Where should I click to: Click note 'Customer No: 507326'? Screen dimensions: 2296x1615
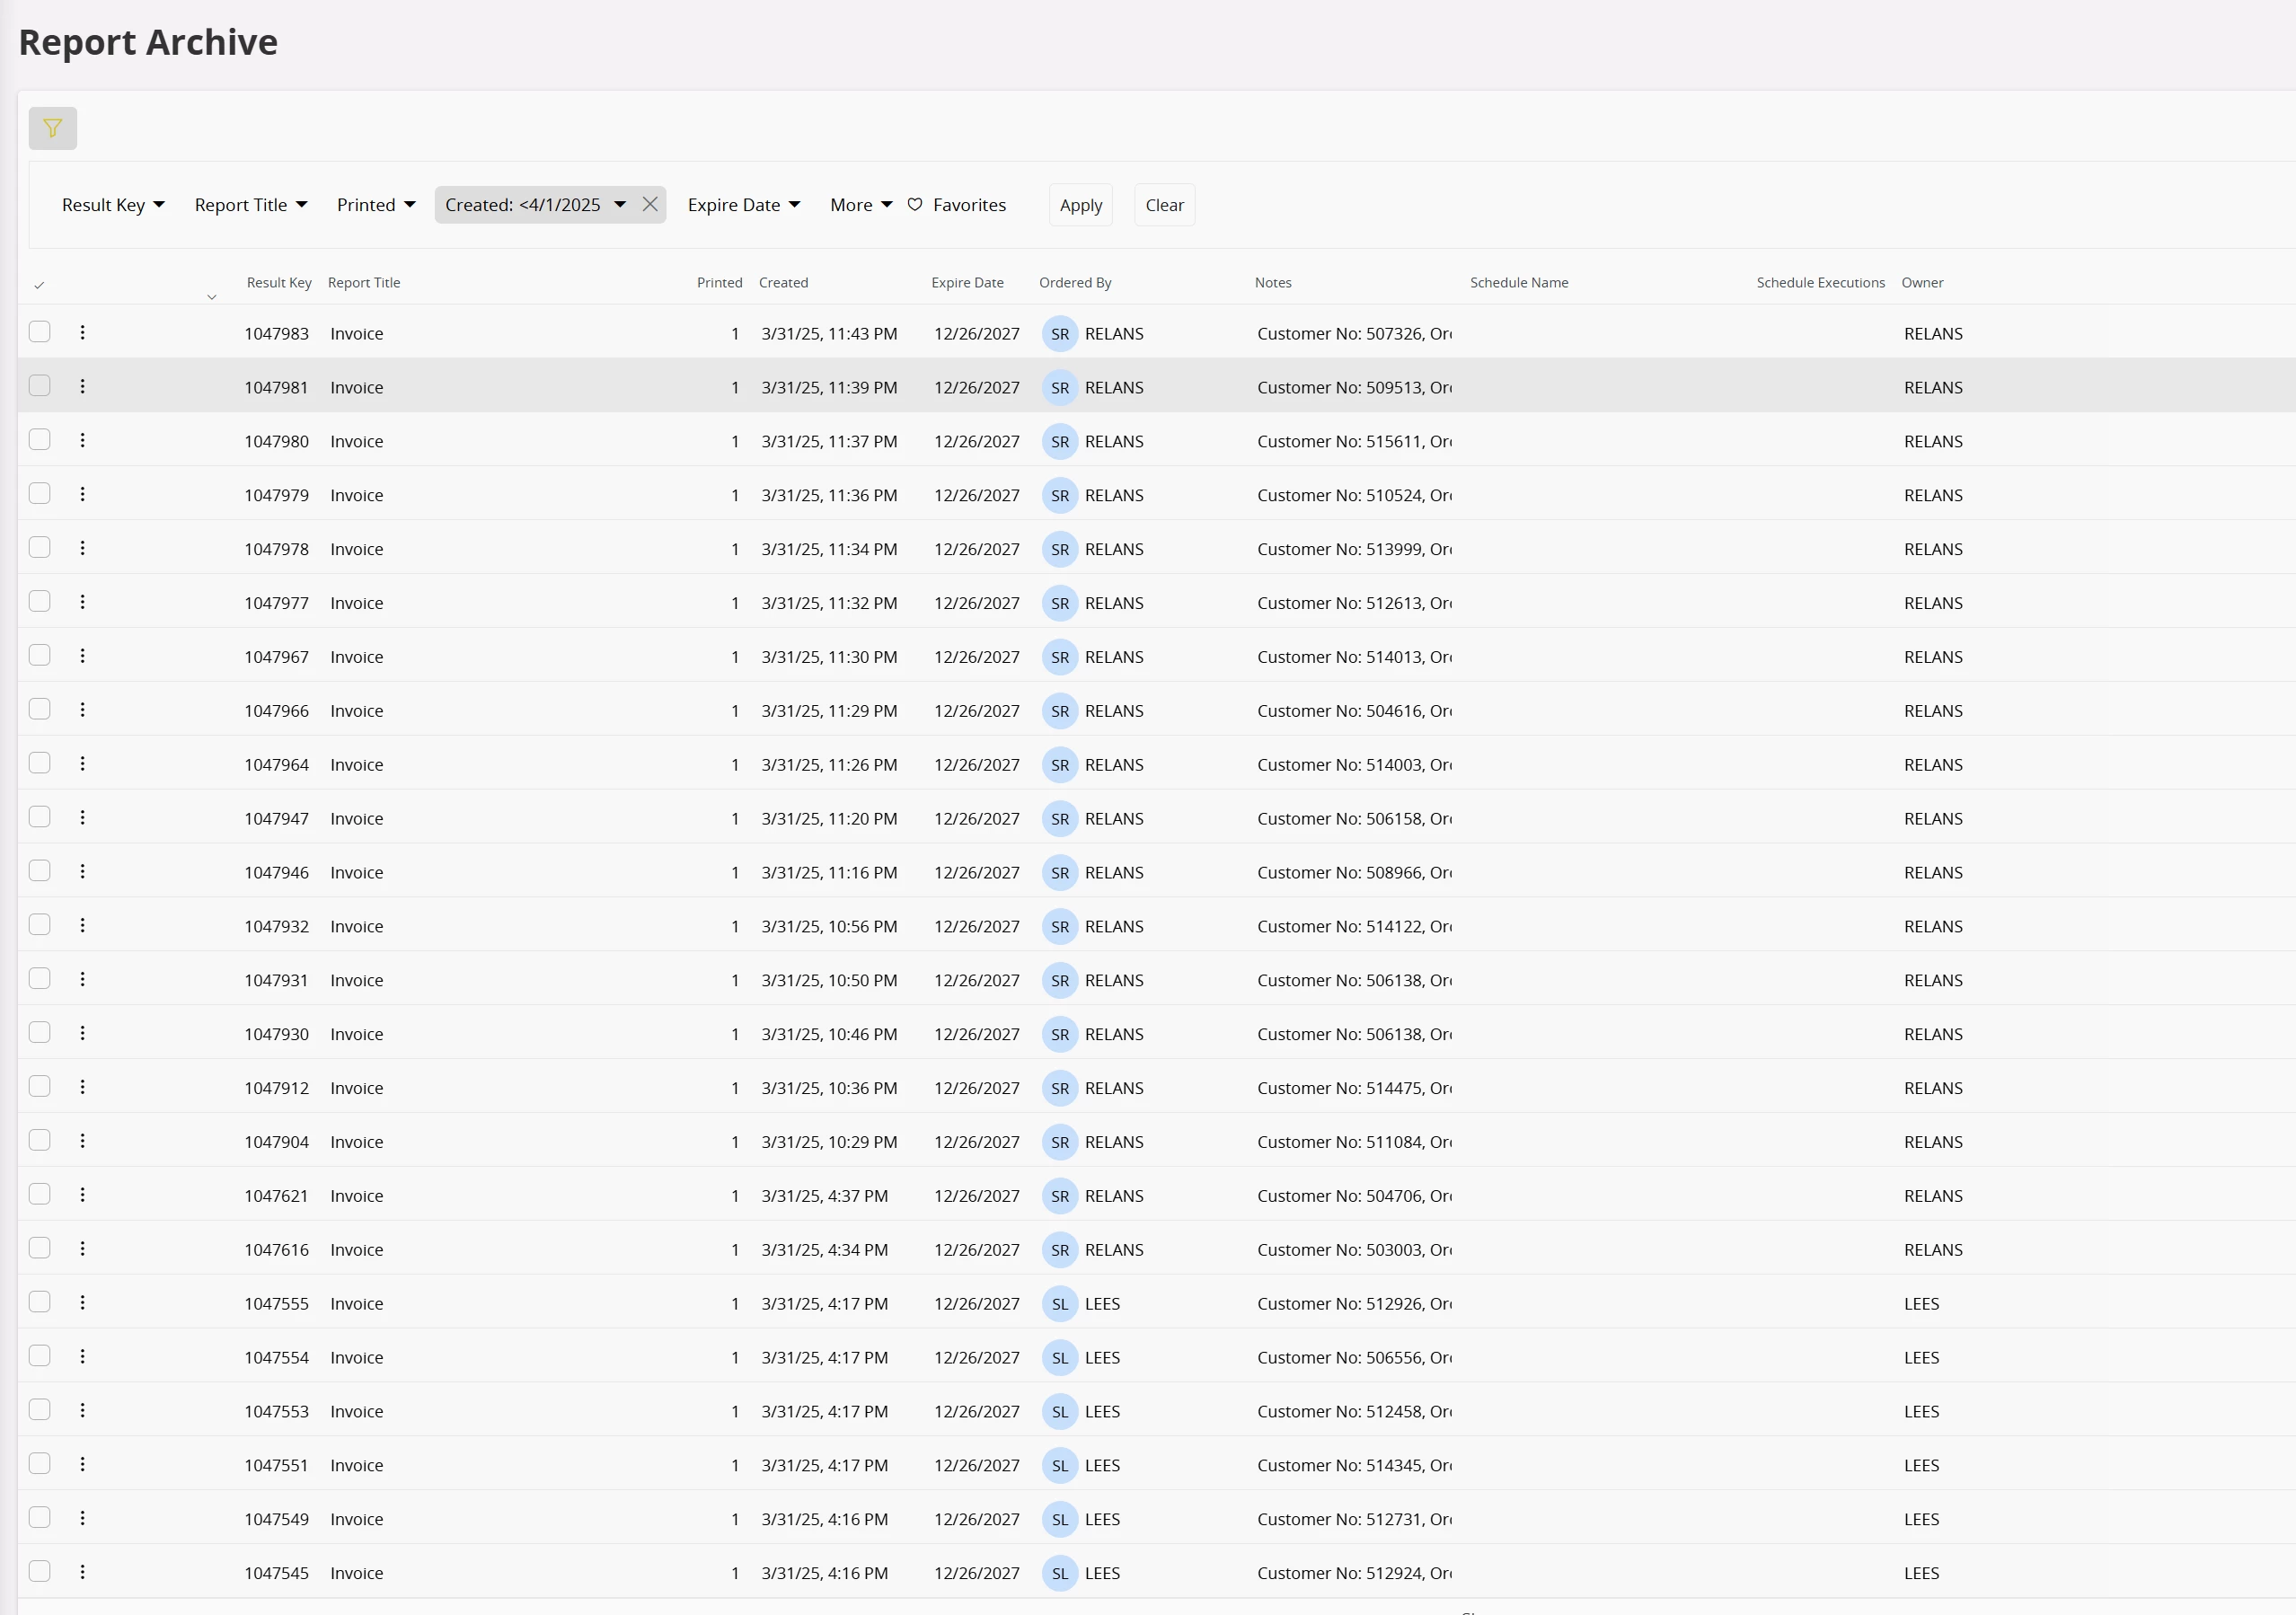(x=1354, y=333)
